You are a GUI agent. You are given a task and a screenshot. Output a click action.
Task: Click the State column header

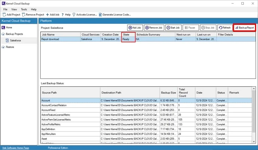(x=128, y=35)
